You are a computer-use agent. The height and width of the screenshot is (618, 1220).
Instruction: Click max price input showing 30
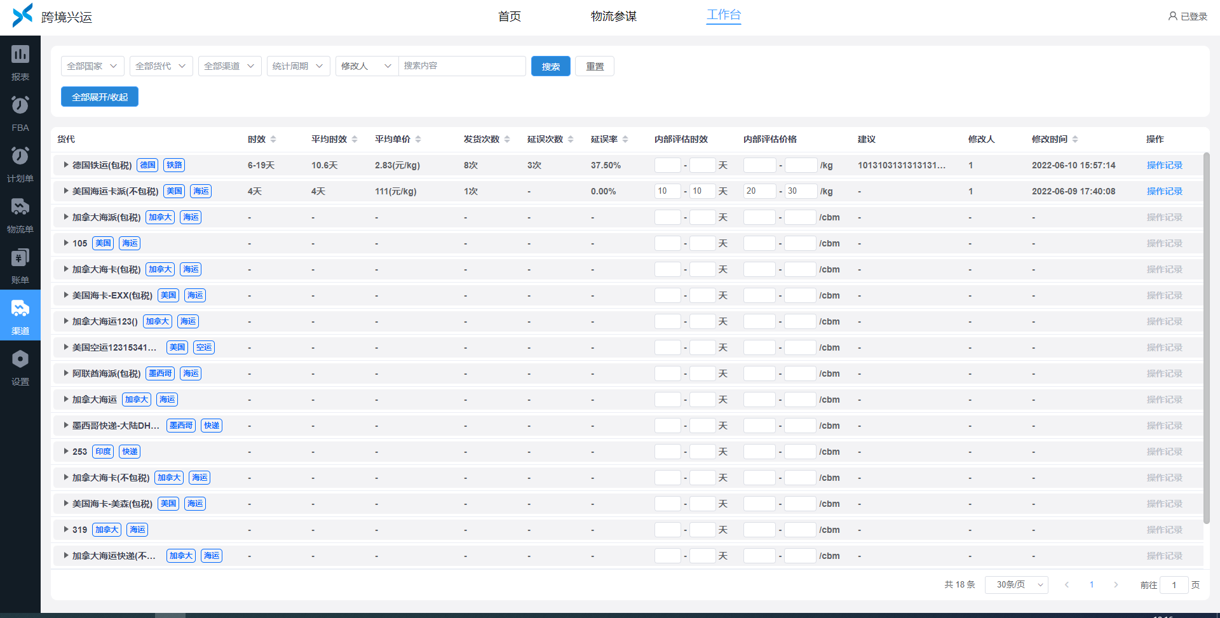pos(801,191)
